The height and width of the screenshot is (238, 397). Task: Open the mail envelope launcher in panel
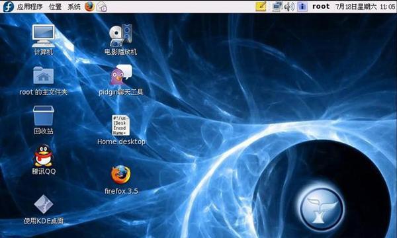[x=102, y=7]
